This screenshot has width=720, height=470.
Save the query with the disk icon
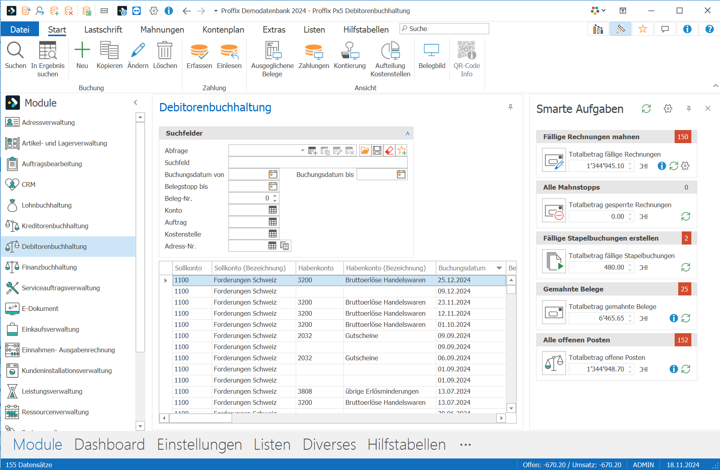point(377,150)
